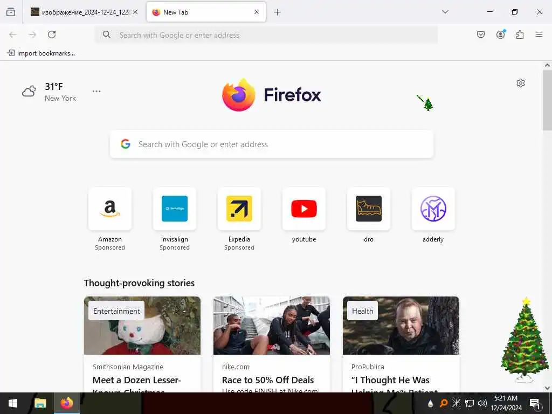Image resolution: width=552 pixels, height=414 pixels.
Task: Click the Health label on story card
Action: (363, 311)
